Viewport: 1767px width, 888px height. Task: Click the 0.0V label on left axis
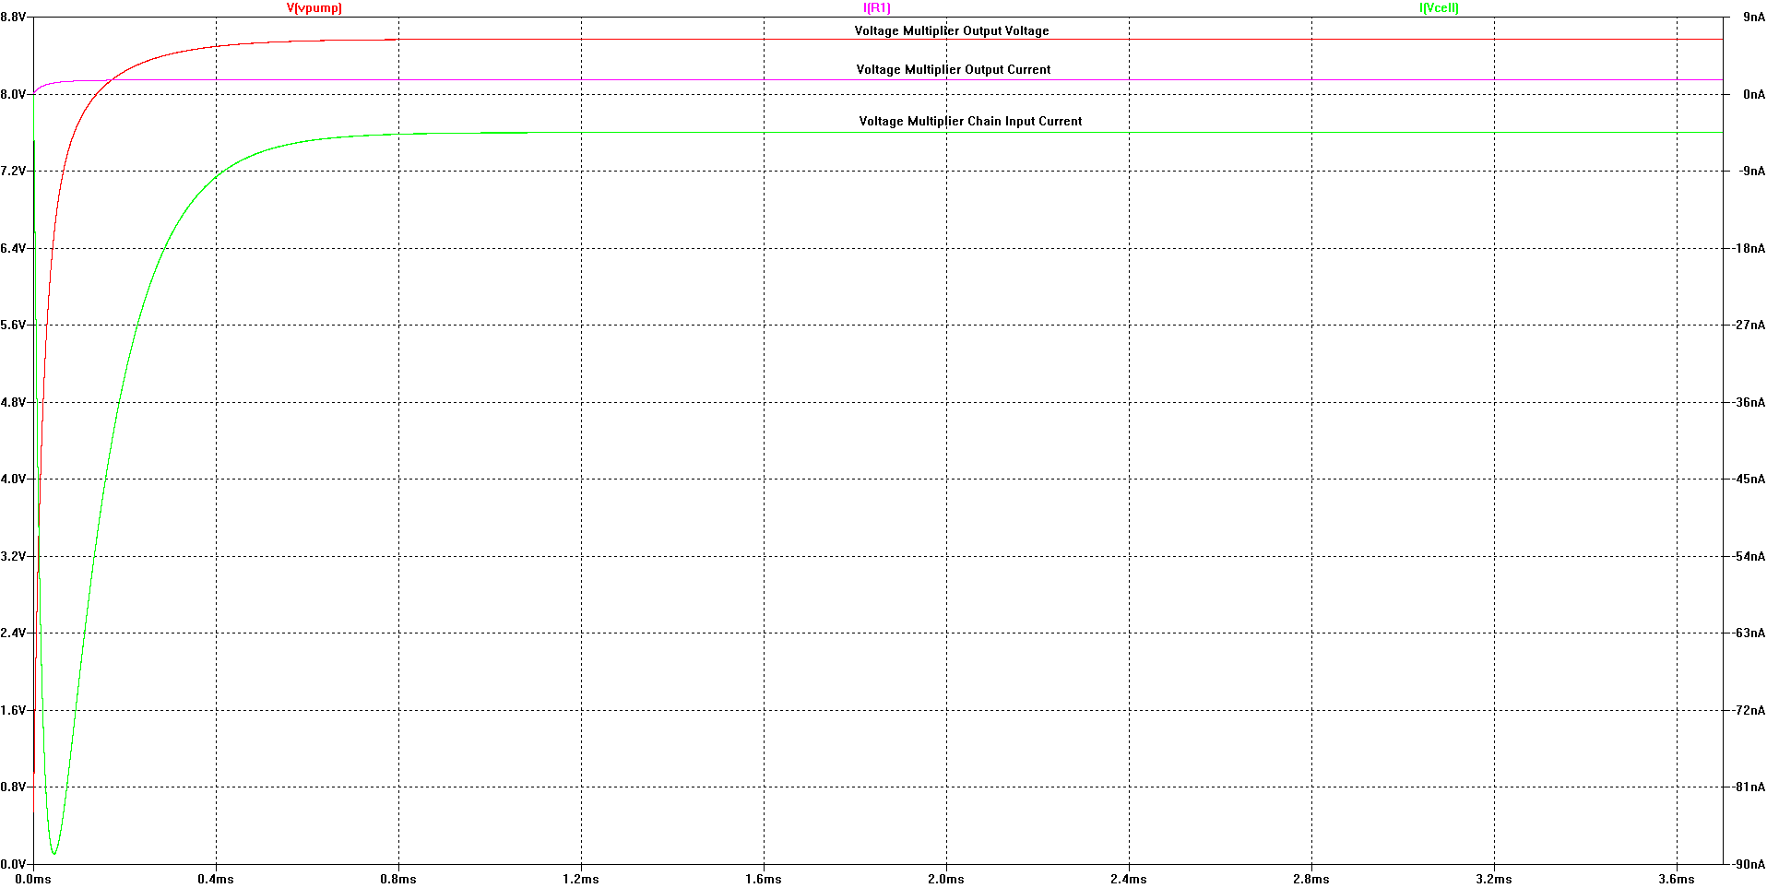coord(13,865)
